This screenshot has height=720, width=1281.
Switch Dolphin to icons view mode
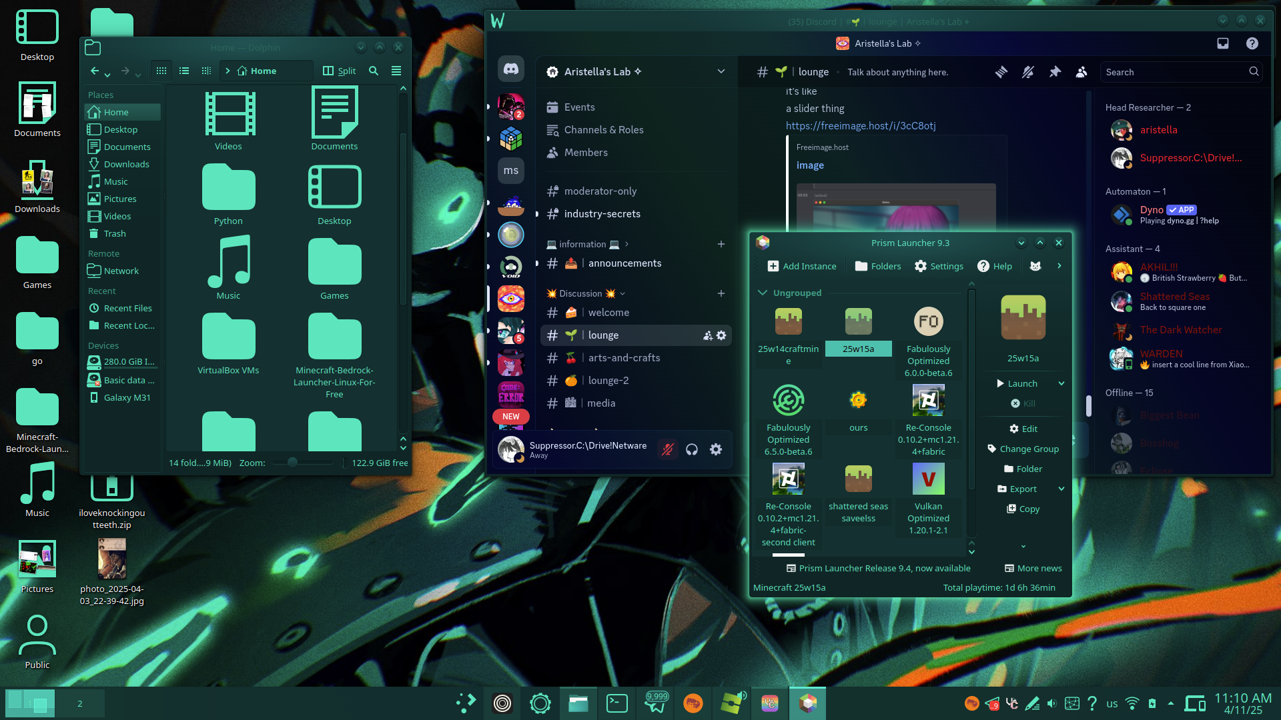161,71
